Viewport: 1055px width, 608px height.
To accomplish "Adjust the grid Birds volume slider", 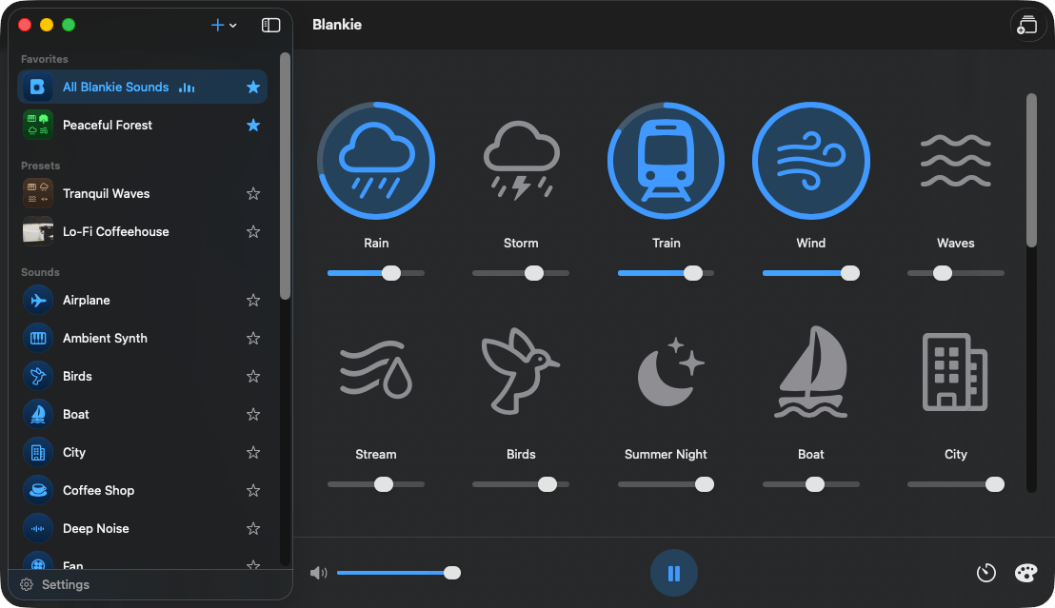I will tap(521, 484).
